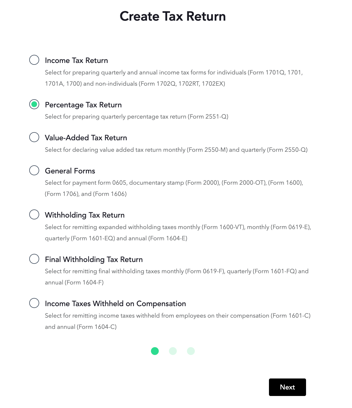Click the Percentage Tax Return label

point(83,105)
